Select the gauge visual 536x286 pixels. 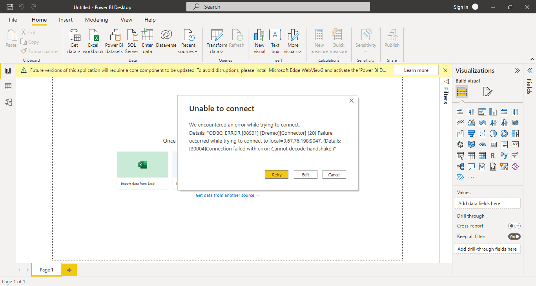482,145
